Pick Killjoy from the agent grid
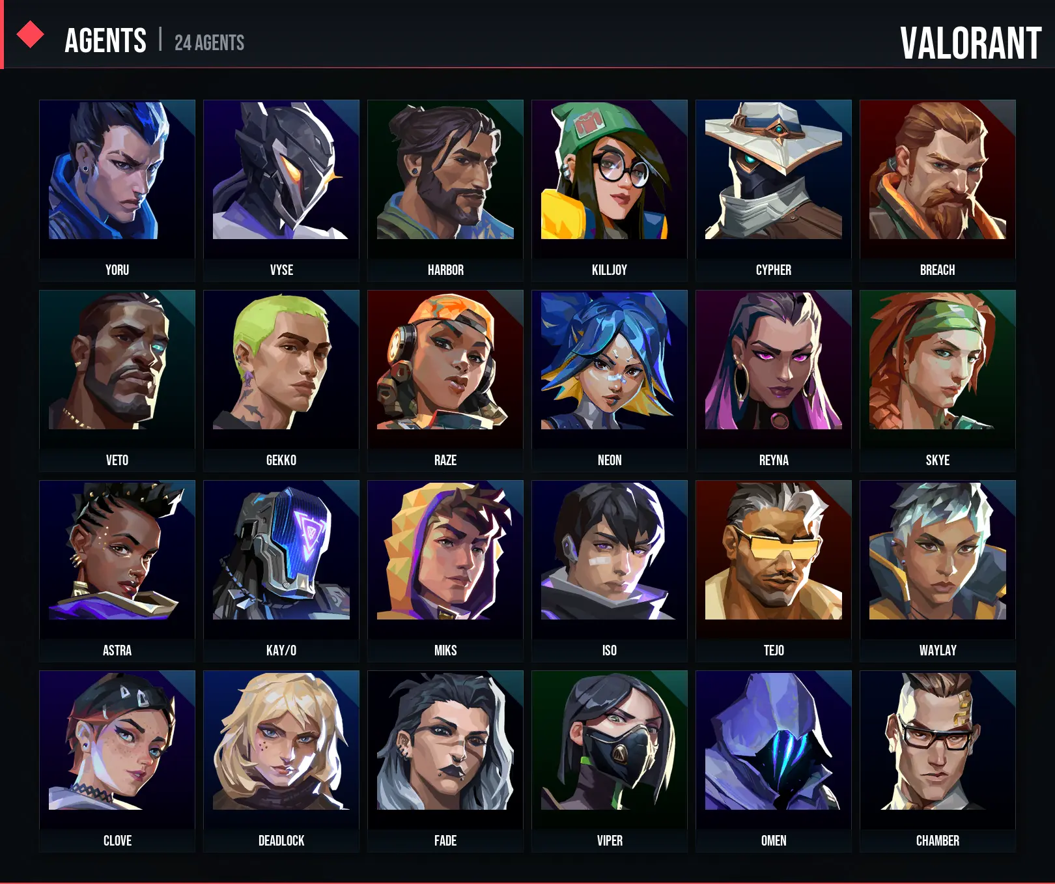The height and width of the screenshot is (884, 1055). [610, 190]
